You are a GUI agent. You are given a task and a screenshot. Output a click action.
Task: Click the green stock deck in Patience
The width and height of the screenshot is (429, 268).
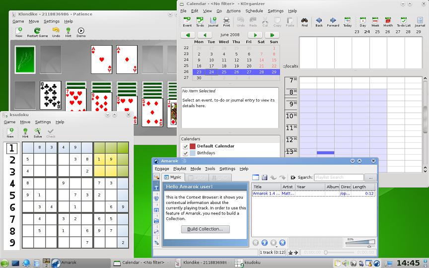pyautogui.click(x=25, y=60)
